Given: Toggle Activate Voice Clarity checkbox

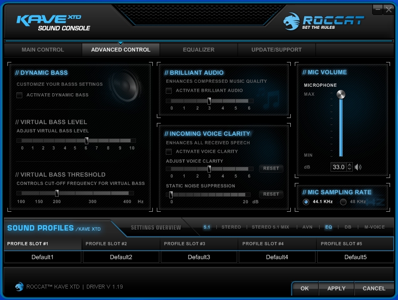Looking at the screenshot, I should pos(169,152).
